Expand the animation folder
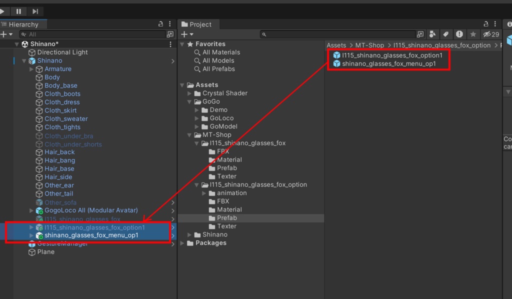 click(204, 193)
